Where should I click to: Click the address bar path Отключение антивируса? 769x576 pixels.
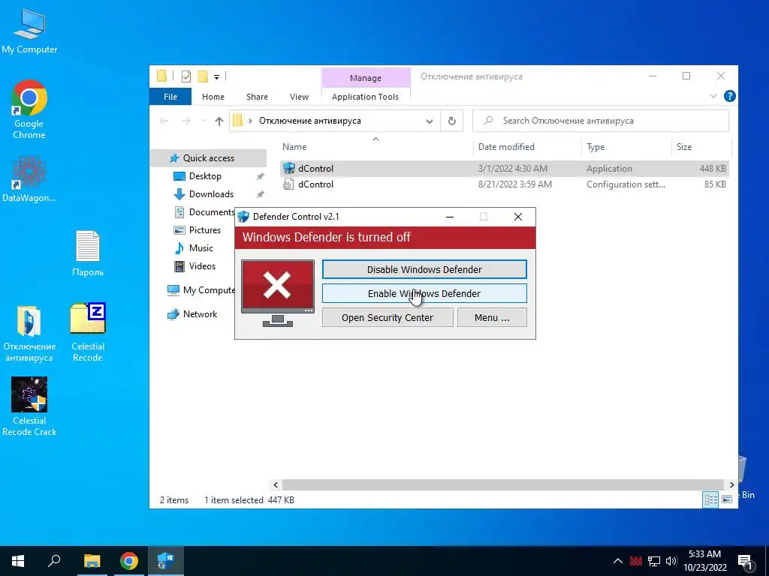pyautogui.click(x=310, y=121)
